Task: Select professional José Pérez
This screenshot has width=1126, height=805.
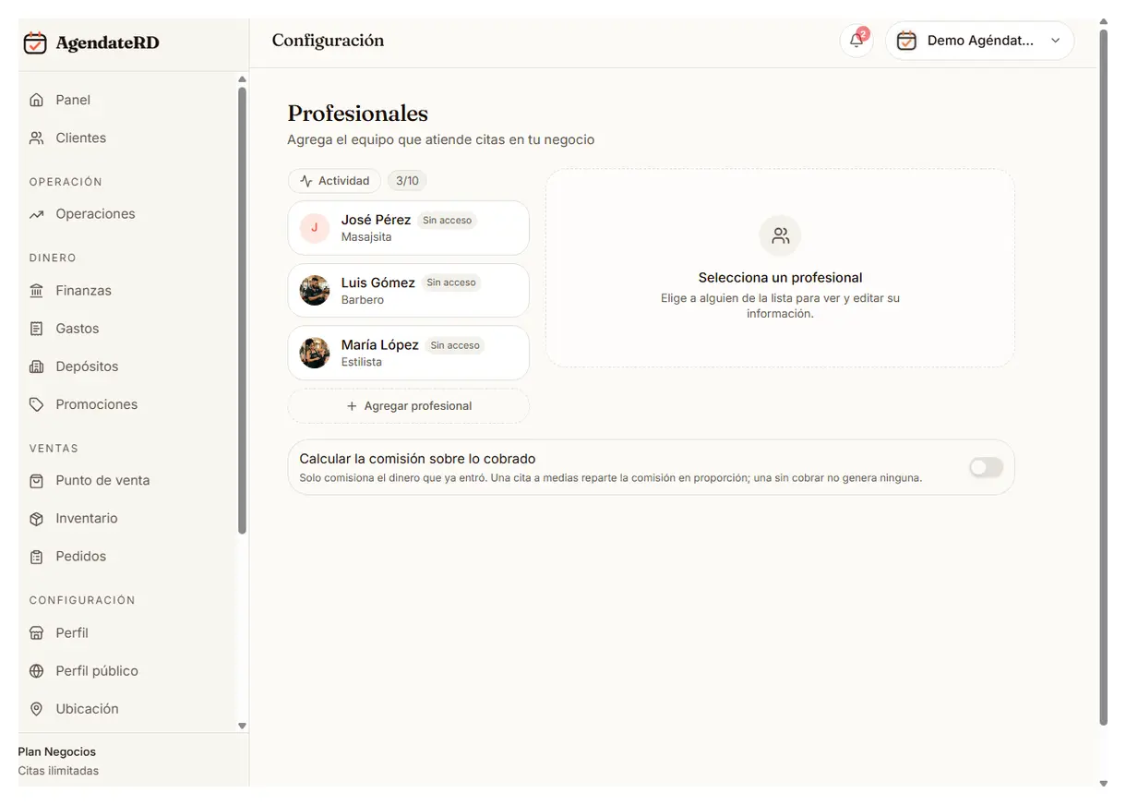Action: click(x=409, y=228)
